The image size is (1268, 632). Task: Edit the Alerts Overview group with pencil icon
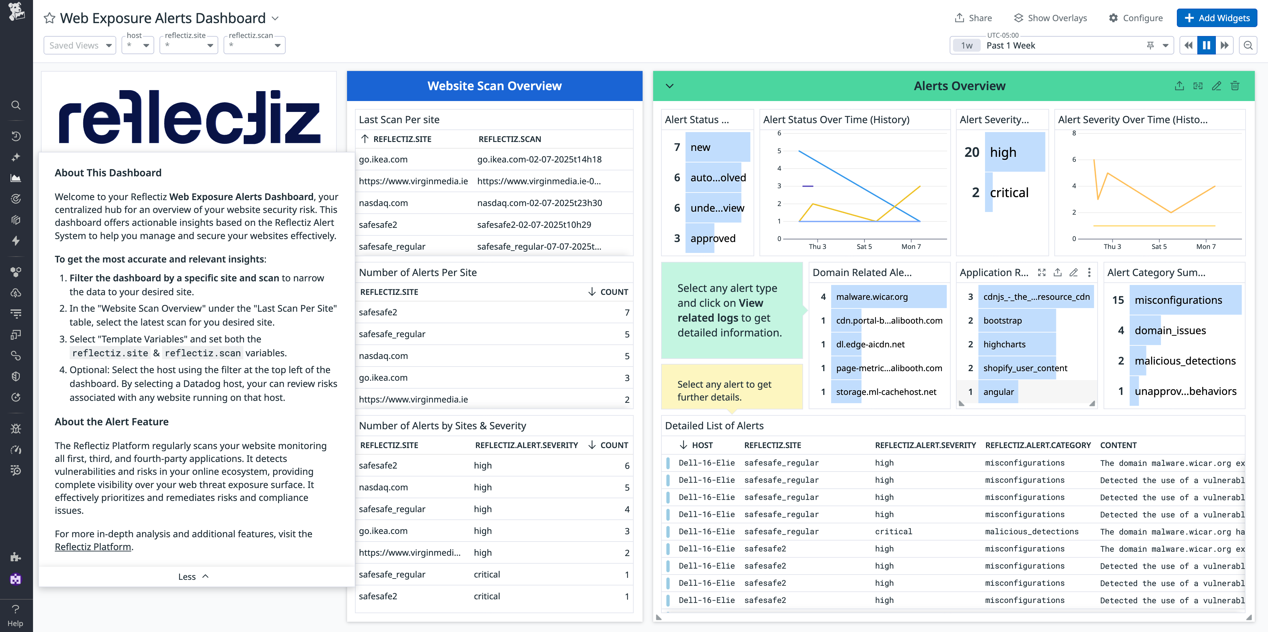tap(1216, 85)
